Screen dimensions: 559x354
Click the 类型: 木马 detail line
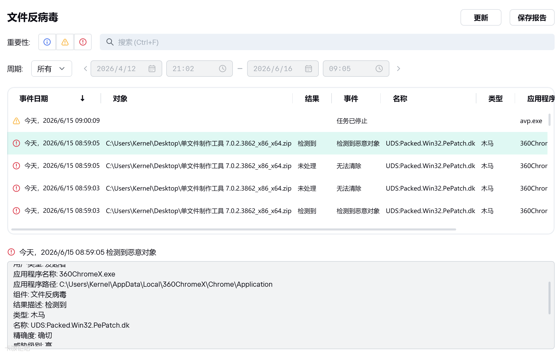pyautogui.click(x=29, y=315)
